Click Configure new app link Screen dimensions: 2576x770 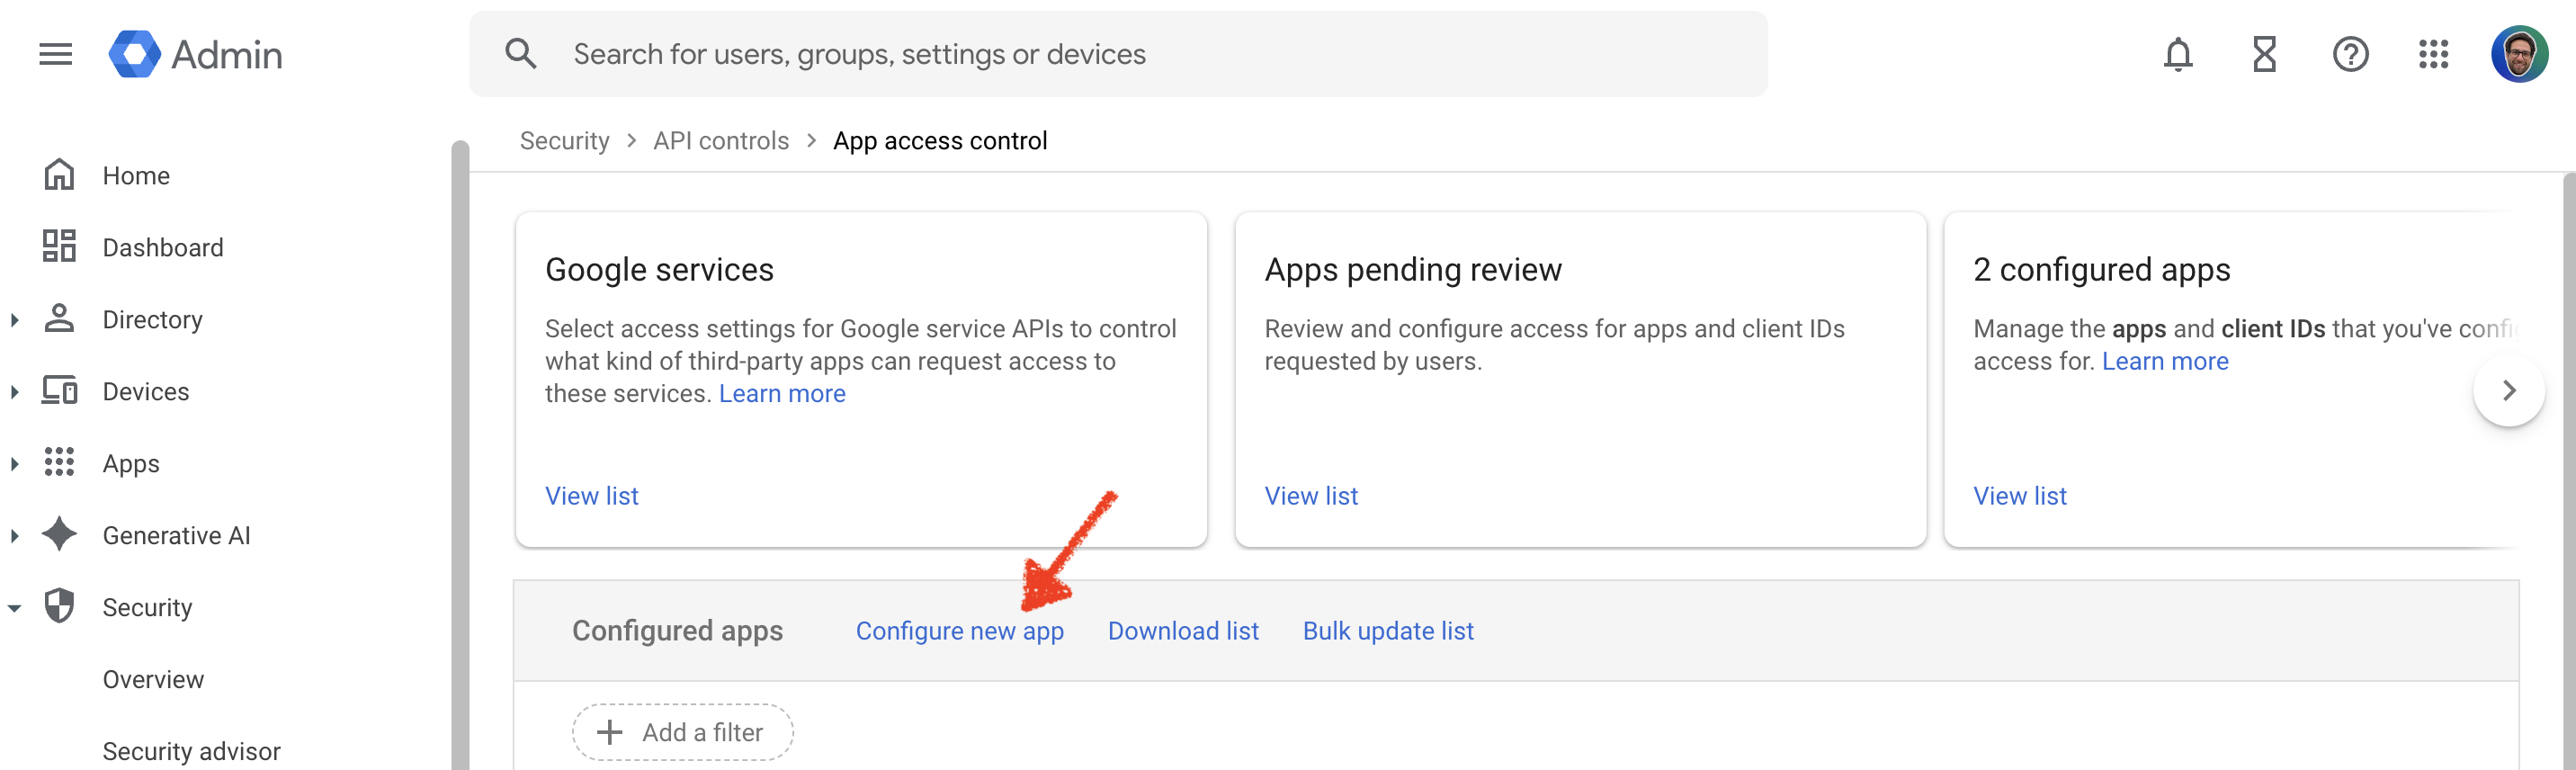pyautogui.click(x=959, y=631)
